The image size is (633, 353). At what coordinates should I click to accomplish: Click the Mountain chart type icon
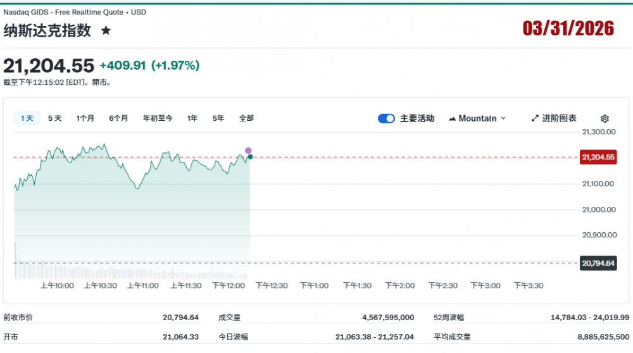tap(453, 118)
